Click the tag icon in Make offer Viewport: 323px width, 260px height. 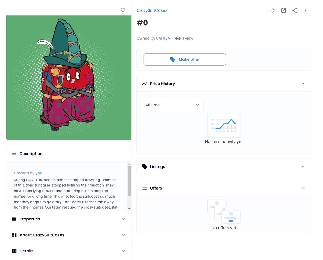pos(173,59)
